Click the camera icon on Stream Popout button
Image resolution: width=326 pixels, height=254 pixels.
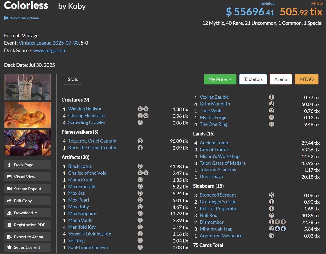pyautogui.click(x=9, y=189)
